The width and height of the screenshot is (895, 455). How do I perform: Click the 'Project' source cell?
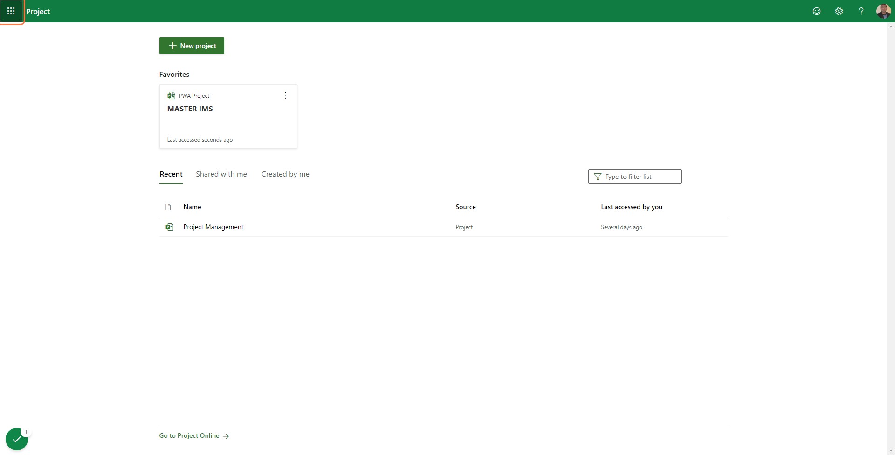click(x=464, y=227)
